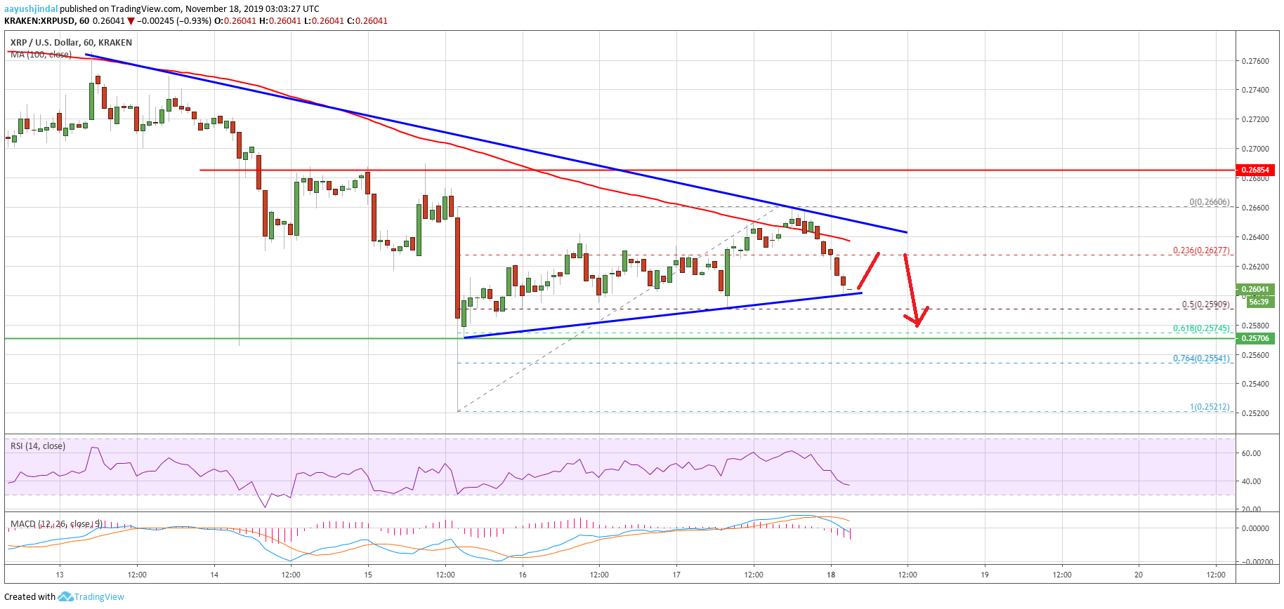Select the green horizontal support line at 0.25706
The width and height of the screenshot is (1284, 609).
tap(620, 338)
